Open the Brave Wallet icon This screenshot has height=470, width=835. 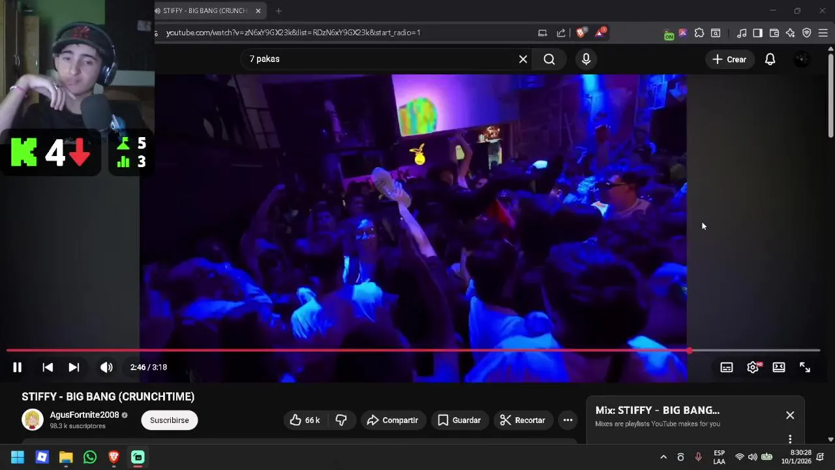coord(774,33)
